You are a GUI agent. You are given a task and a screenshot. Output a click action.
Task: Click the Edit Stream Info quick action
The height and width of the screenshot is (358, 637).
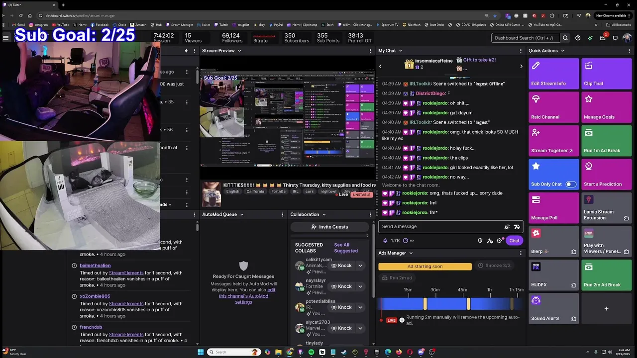tap(554, 74)
